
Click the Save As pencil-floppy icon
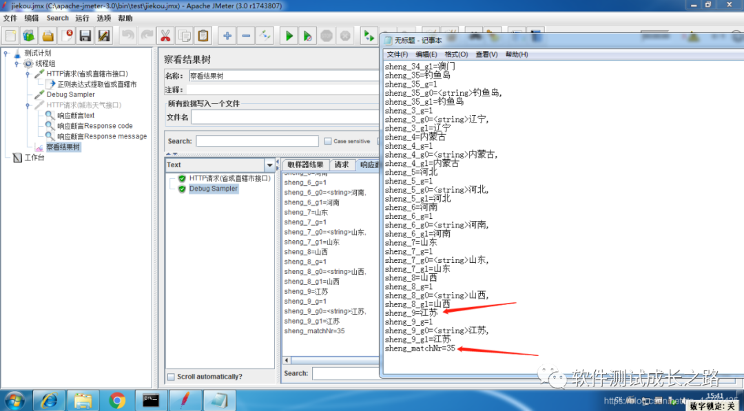(x=103, y=36)
